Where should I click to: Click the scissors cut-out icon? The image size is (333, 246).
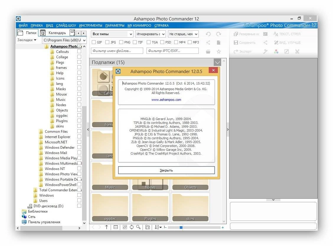297,51
